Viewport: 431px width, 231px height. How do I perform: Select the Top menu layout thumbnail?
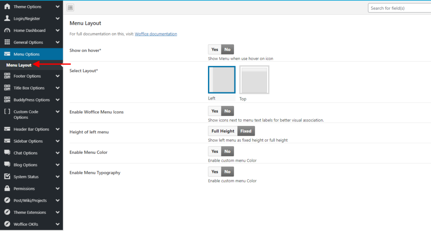[254, 80]
